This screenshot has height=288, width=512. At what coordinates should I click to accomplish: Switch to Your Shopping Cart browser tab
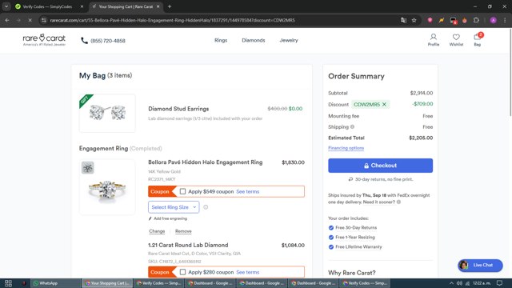126,6
